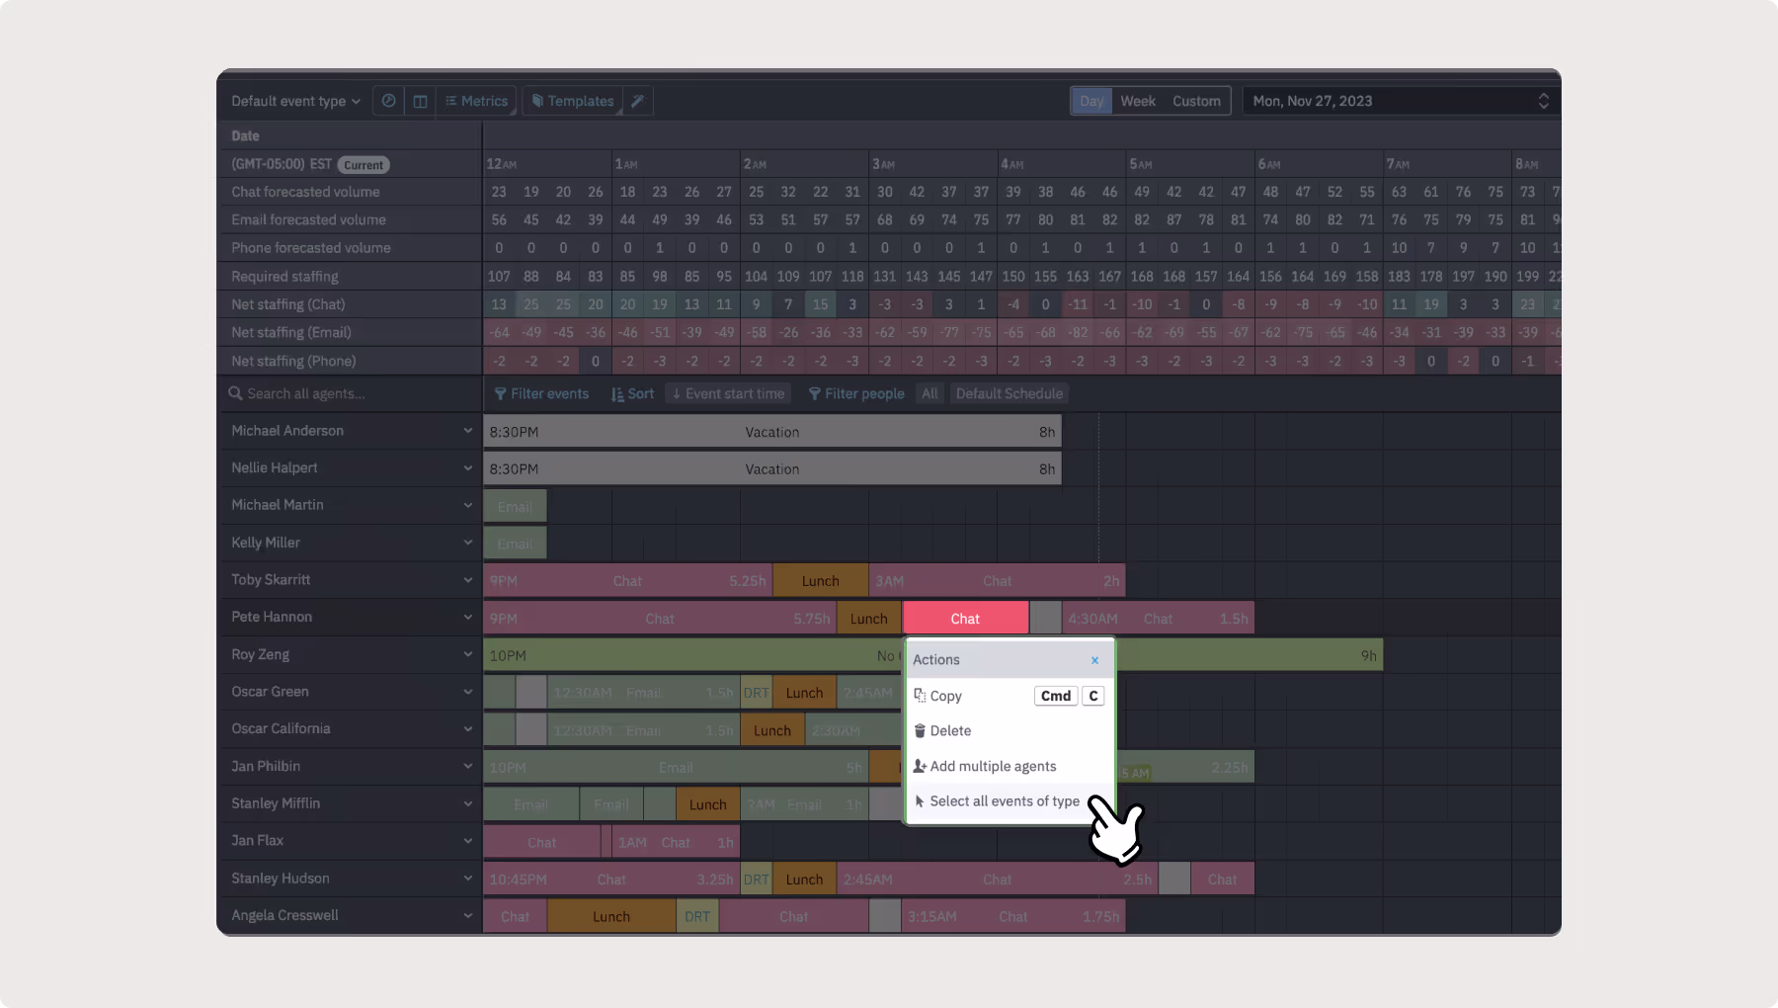Open the Default event type dropdown
Image resolution: width=1778 pixels, height=1008 pixels.
(295, 101)
